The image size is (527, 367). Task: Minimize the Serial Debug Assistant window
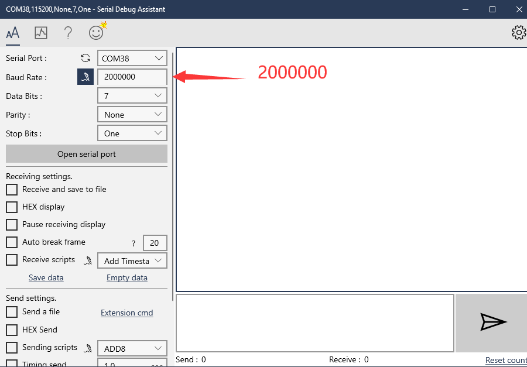pos(466,9)
